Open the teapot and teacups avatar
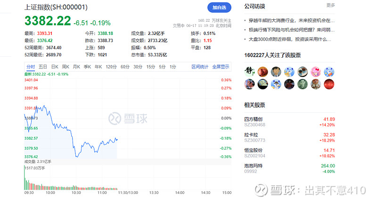This screenshot has width=377, height=202. 303,72
